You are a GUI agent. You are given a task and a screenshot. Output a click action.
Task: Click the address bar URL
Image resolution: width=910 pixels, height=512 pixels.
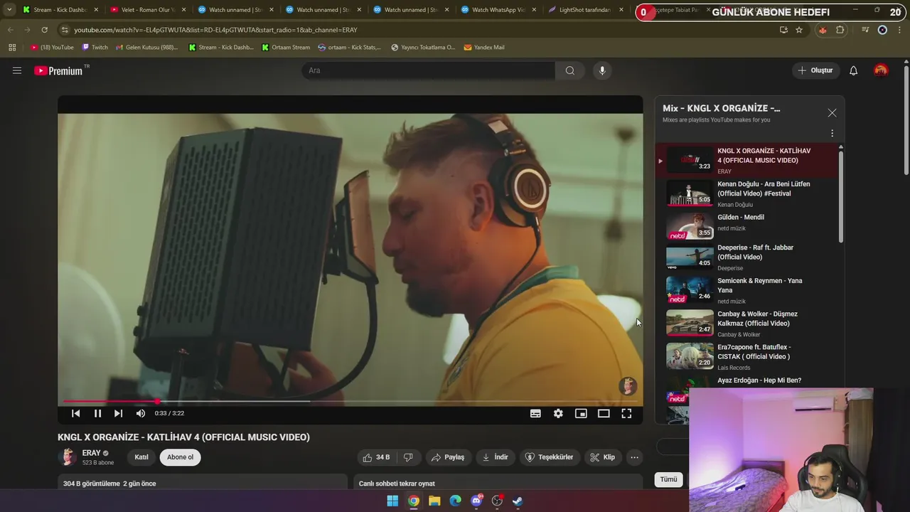(x=215, y=30)
